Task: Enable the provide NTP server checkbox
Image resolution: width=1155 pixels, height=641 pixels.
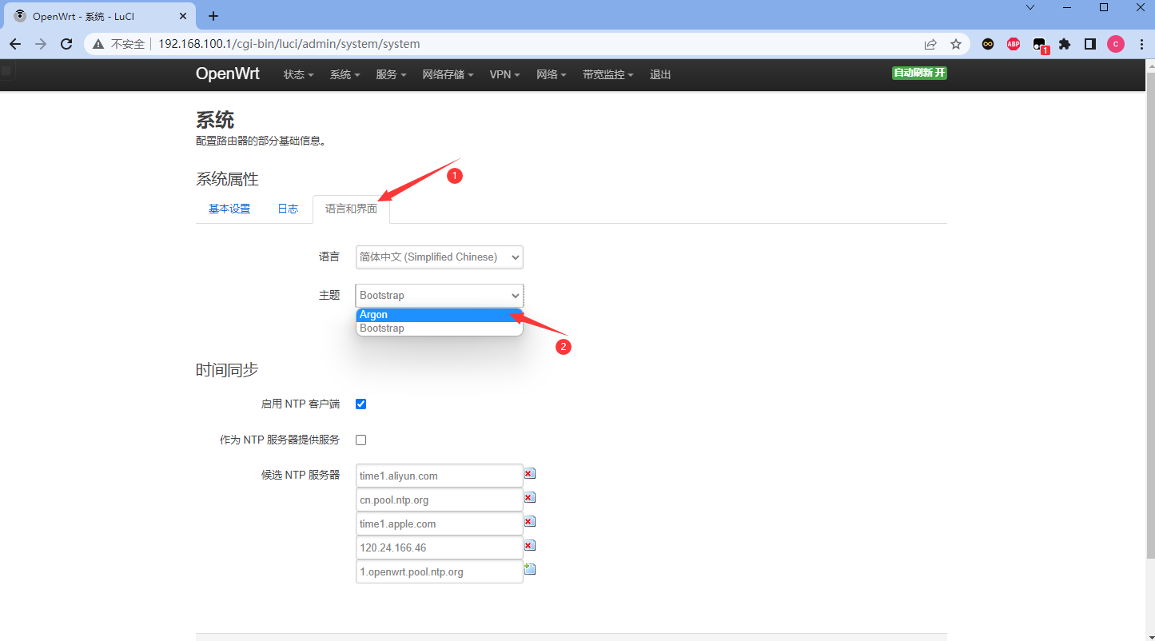Action: [x=360, y=440]
